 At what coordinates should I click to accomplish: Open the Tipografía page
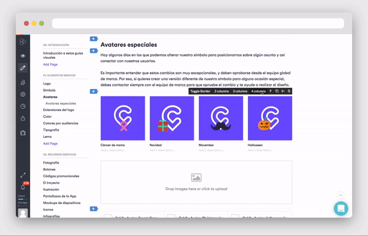click(51, 130)
